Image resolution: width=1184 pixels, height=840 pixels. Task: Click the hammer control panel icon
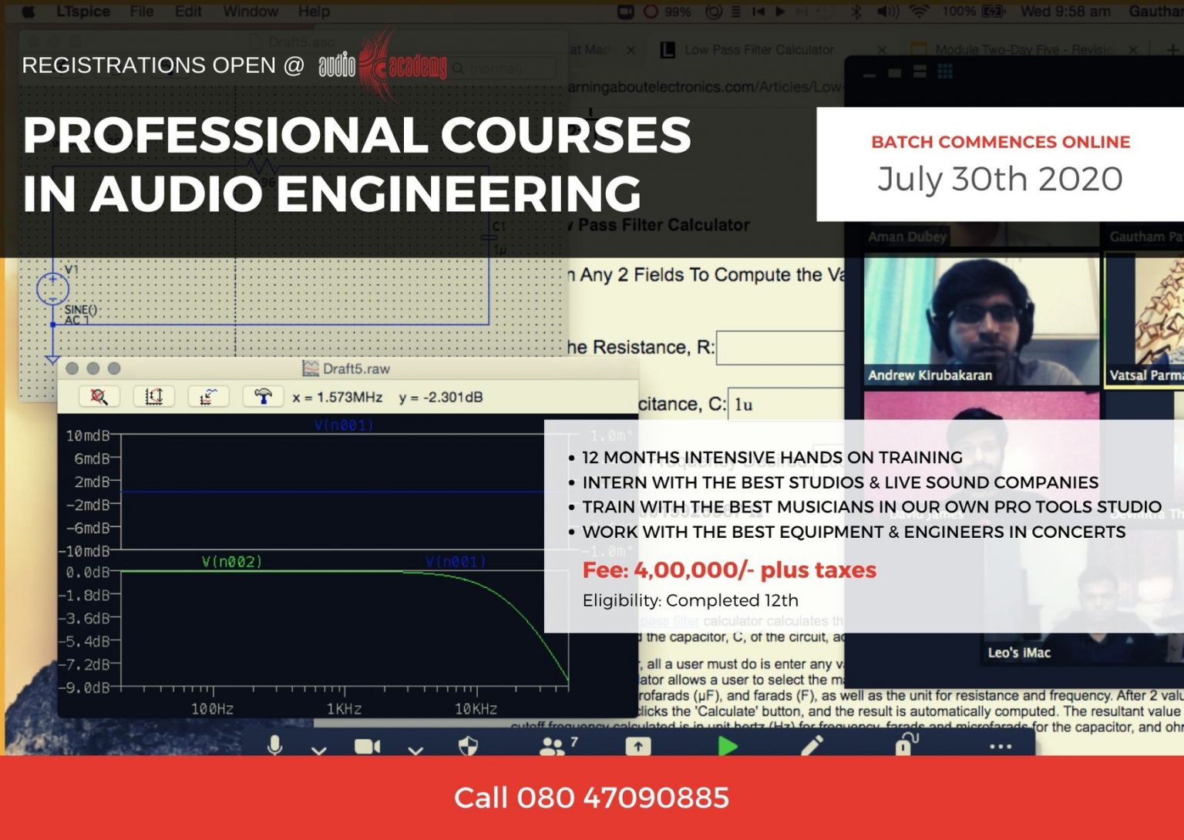click(263, 397)
